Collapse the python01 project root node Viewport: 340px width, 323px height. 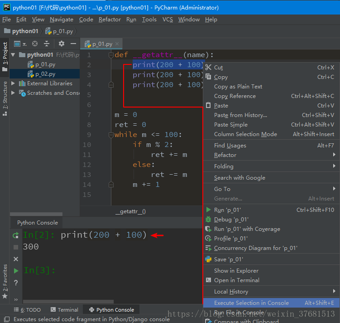coord(13,55)
